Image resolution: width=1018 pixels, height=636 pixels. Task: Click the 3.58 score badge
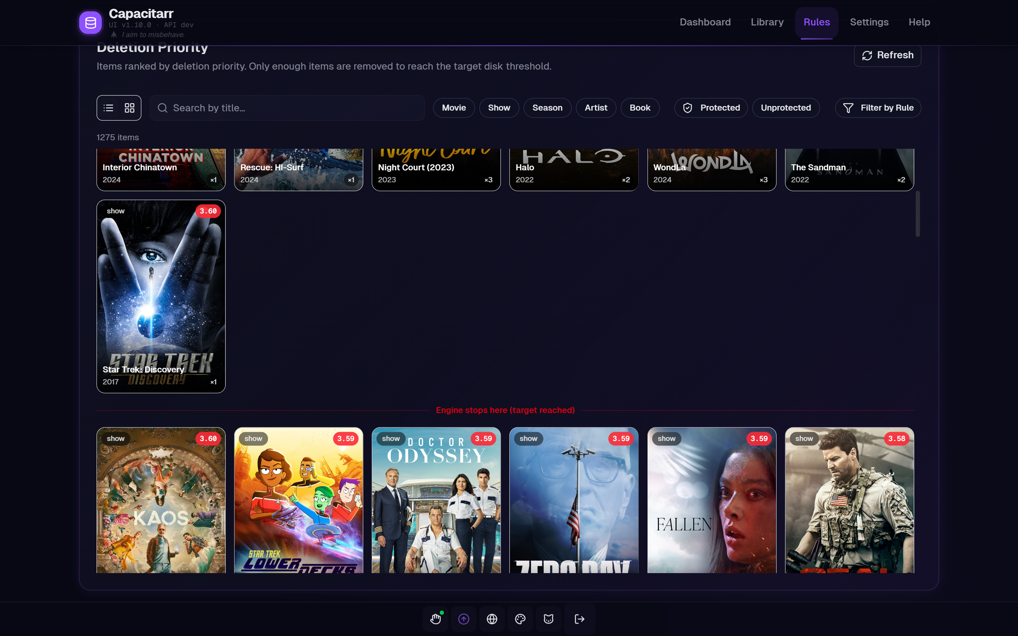click(896, 439)
